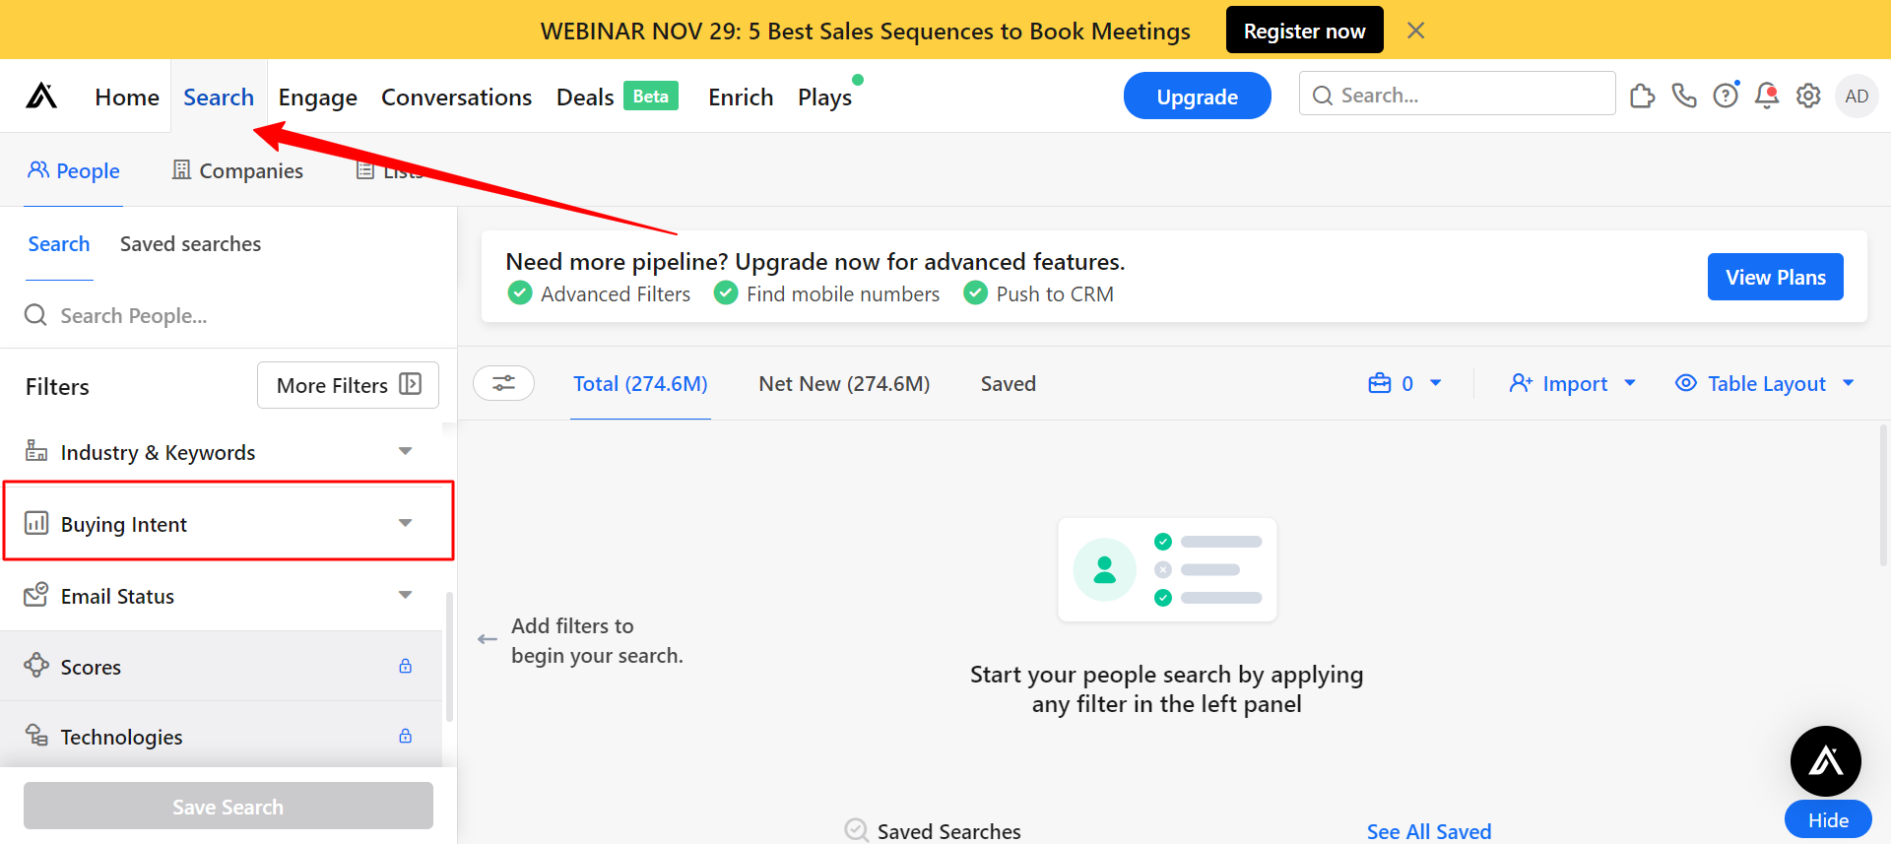
Task: Click the AD user avatar
Action: pyautogui.click(x=1857, y=96)
